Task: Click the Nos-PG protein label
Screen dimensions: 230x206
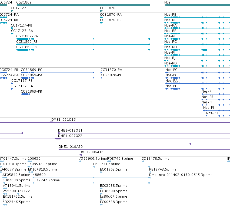Action: (171, 70)
